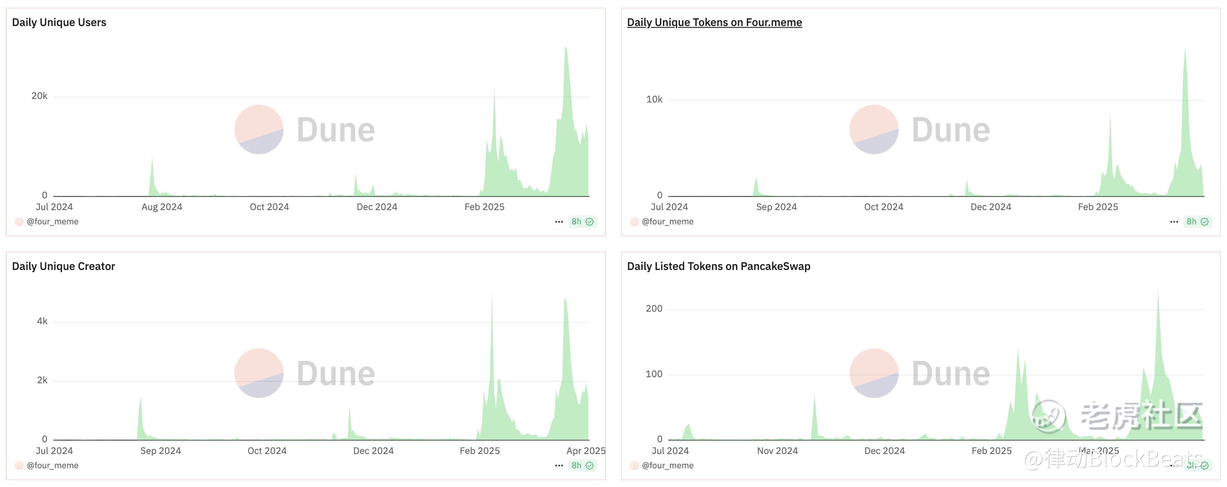The height and width of the screenshot is (487, 1227).
Task: Click four_meme avatar under Daily Unique Users
Action: pyautogui.click(x=19, y=222)
